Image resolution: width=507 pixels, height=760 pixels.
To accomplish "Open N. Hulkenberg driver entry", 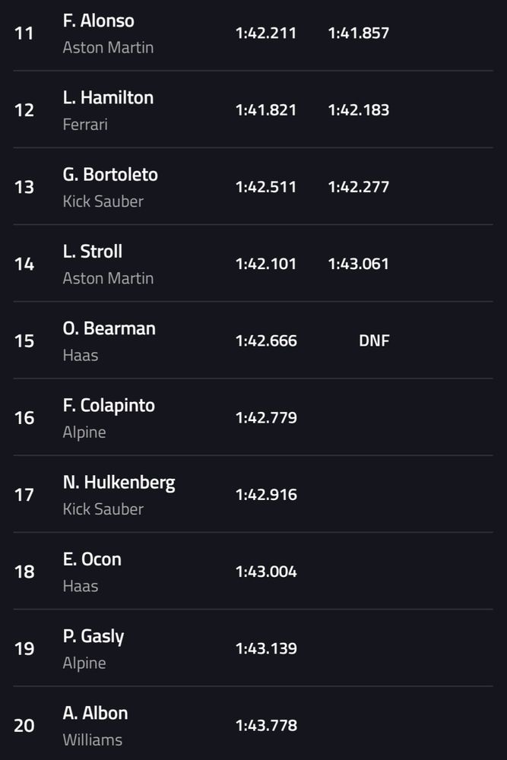I will [119, 483].
